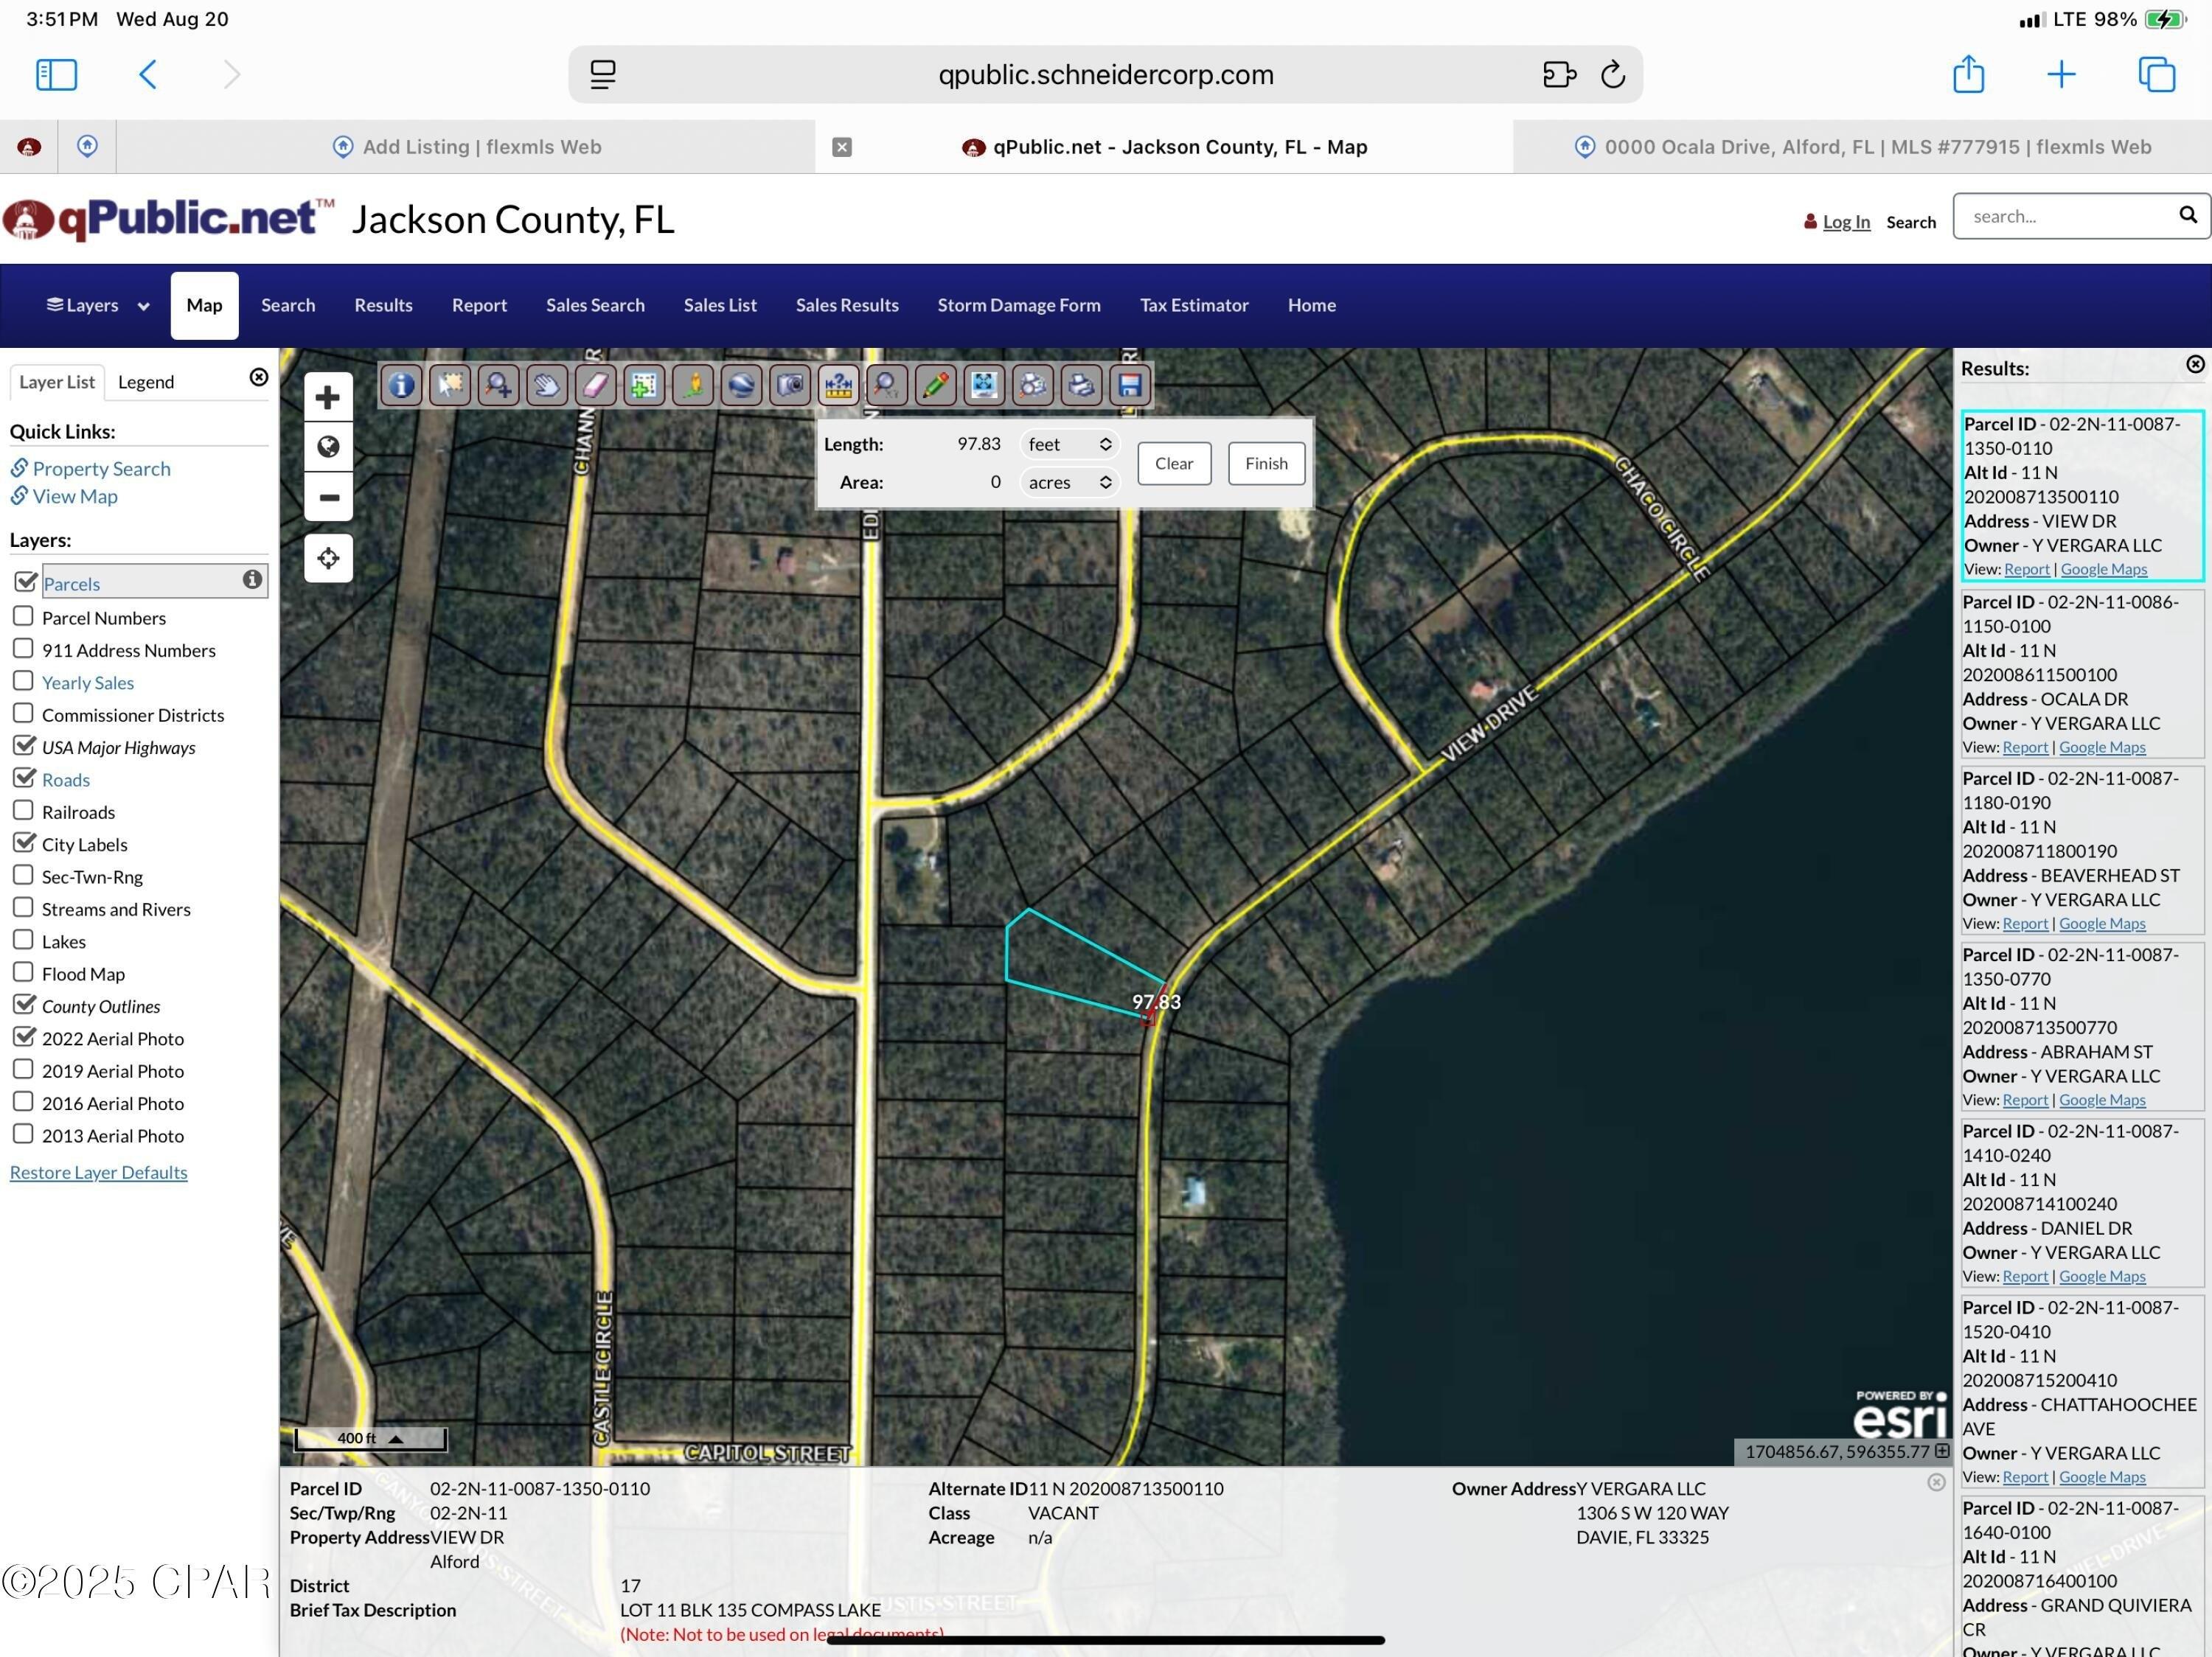Close the Results panel
This screenshot has width=2212, height=1657.
(2195, 365)
